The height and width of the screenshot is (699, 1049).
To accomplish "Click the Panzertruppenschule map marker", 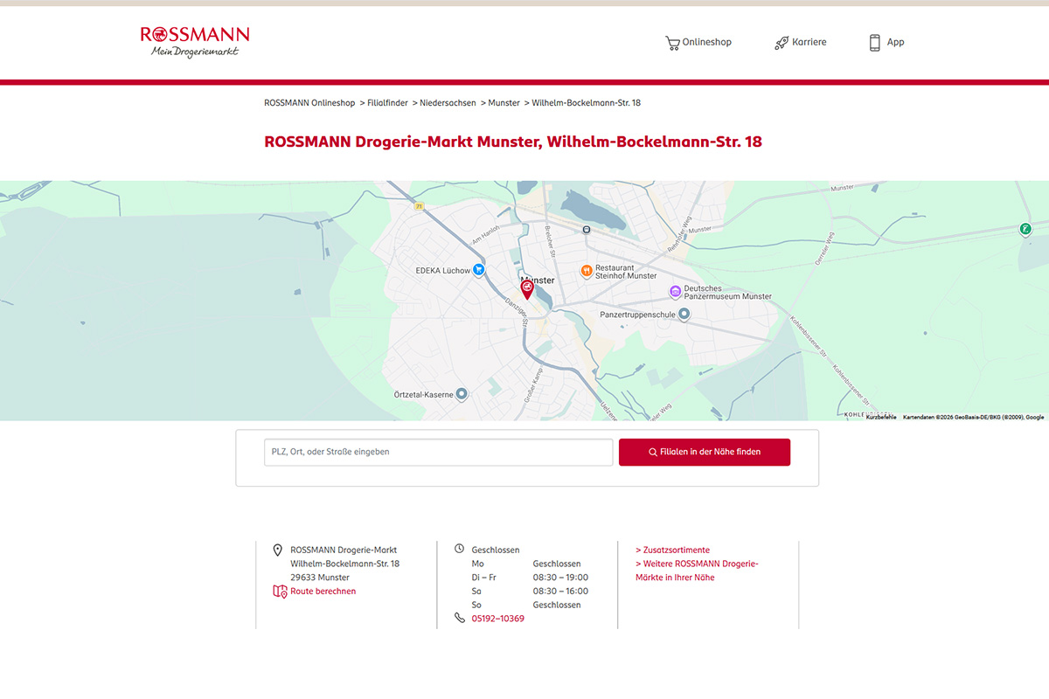I will tap(684, 314).
